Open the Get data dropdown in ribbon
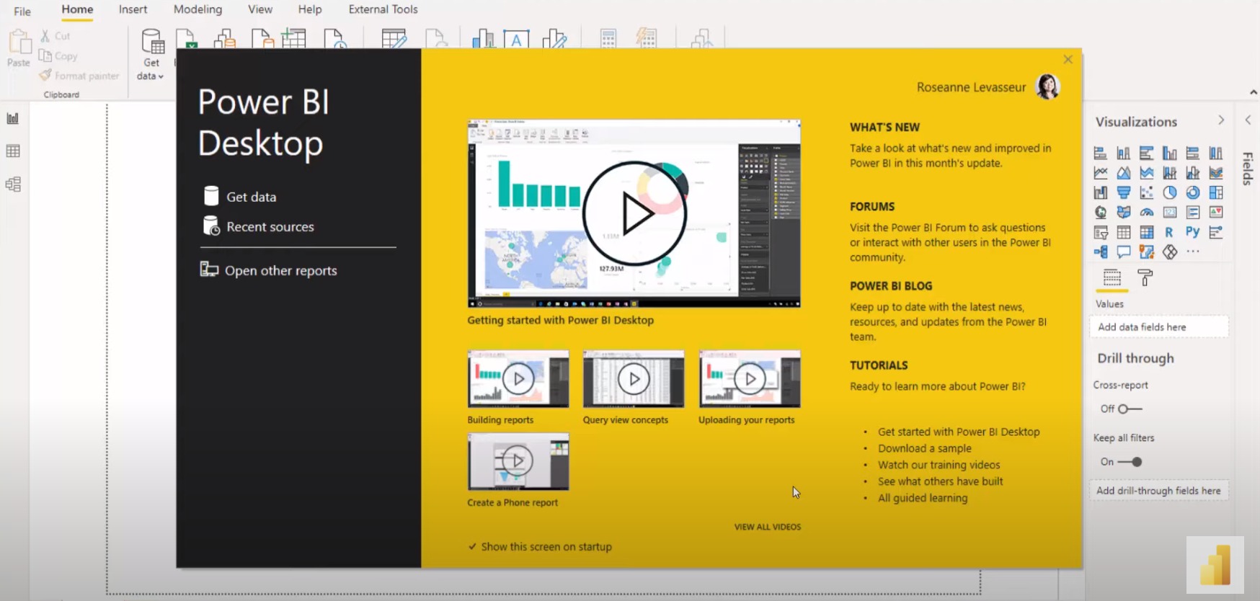This screenshot has width=1260, height=601. 151,55
